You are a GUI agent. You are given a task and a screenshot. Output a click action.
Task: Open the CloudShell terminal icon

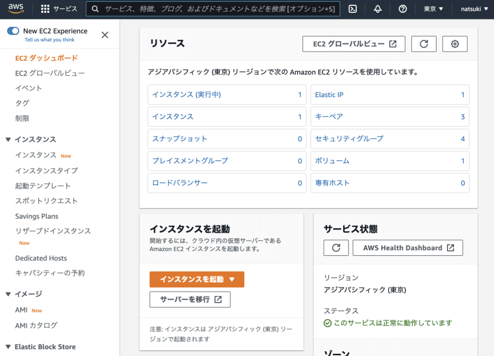353,9
